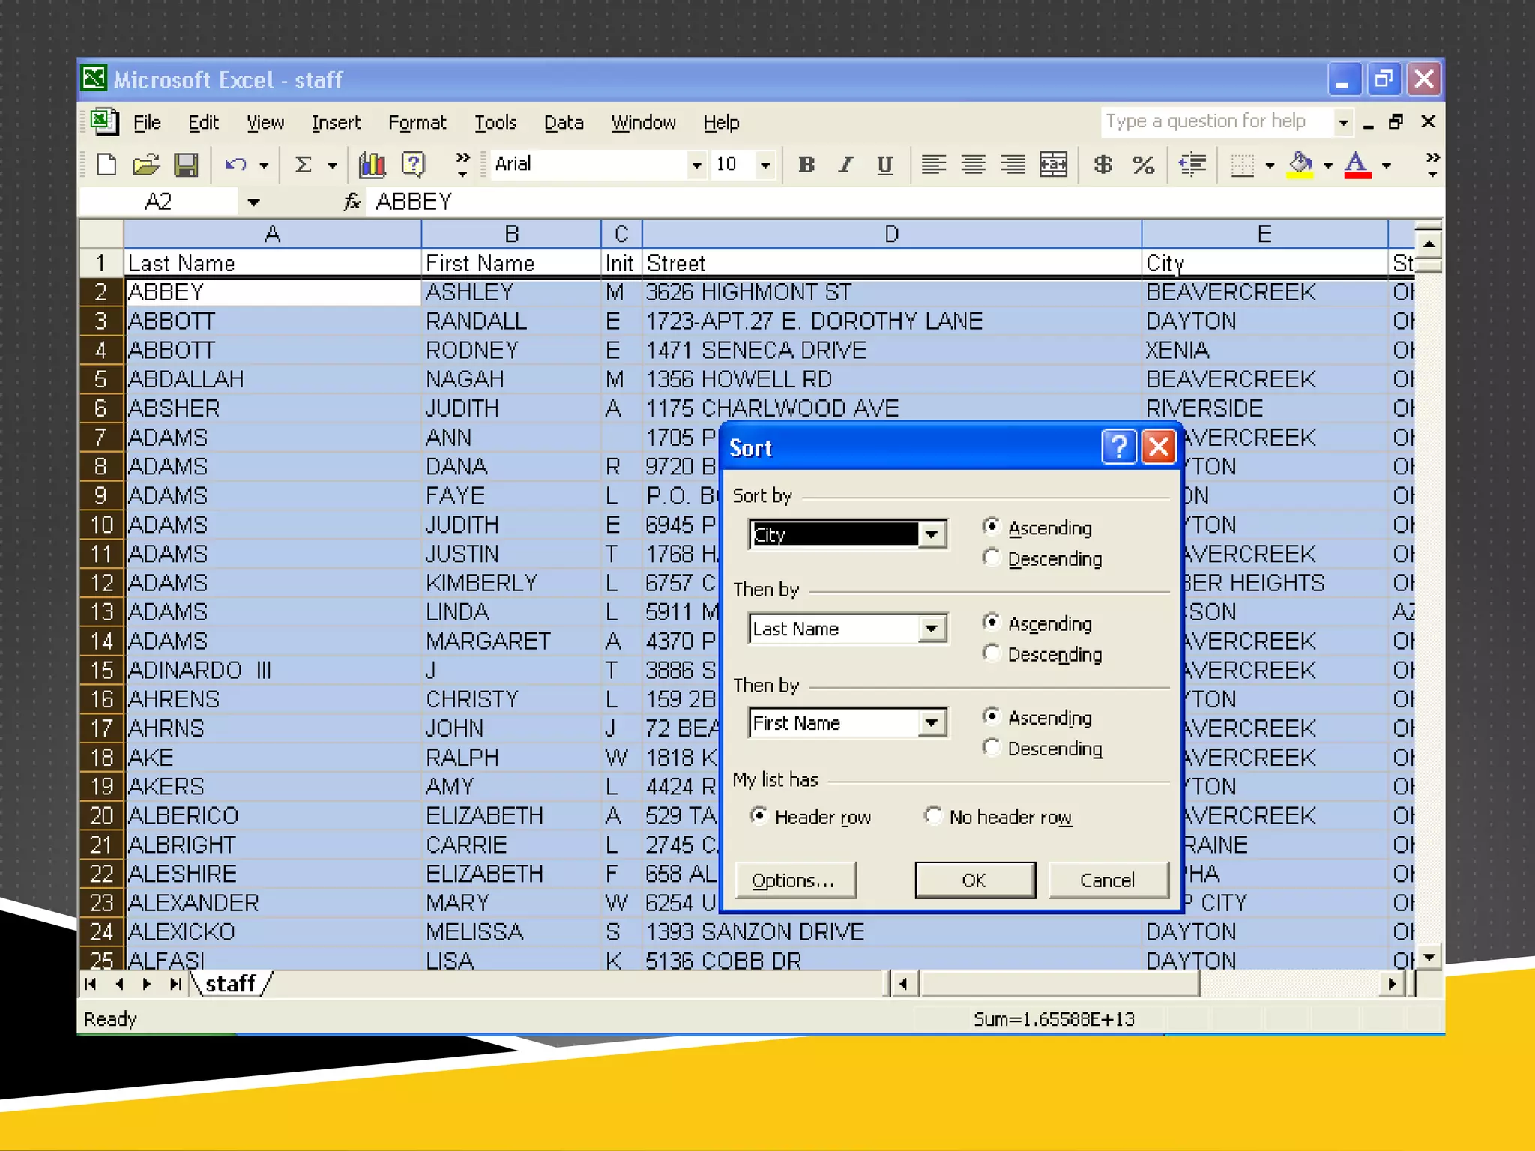Click the Options... button
This screenshot has height=1151, width=1535.
pos(794,880)
